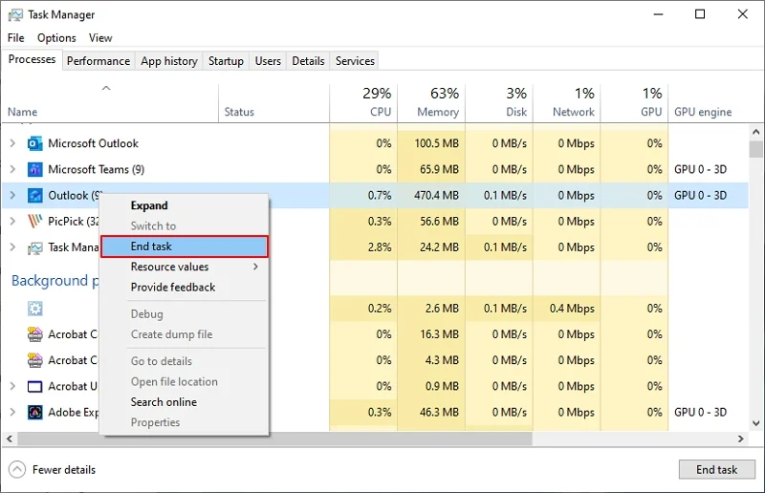Choose Expand in the context menu
The width and height of the screenshot is (765, 493).
(185, 205)
